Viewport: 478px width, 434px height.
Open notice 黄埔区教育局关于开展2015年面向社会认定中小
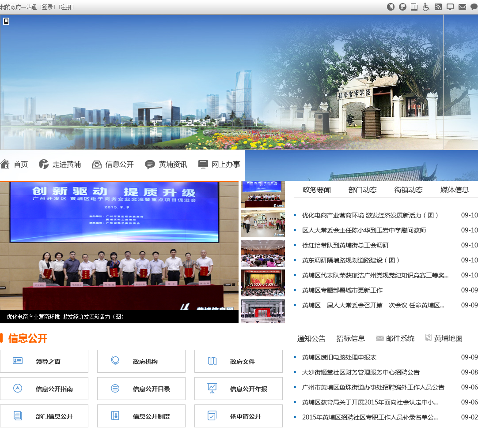(x=370, y=402)
